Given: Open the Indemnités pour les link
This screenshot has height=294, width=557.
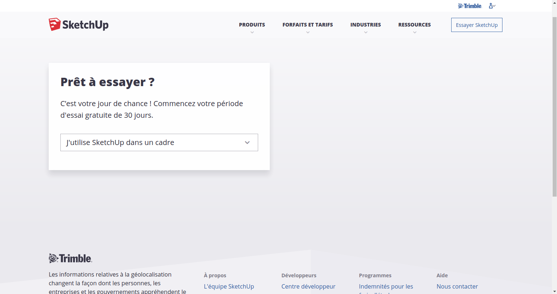Looking at the screenshot, I should pos(386,286).
